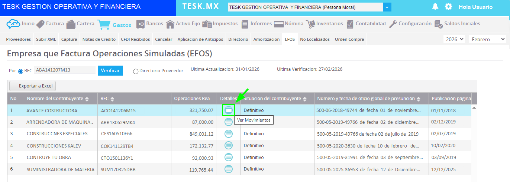Viewport: 510px width, 182px height.
Task: Click the Verificar button
Action: pyautogui.click(x=110, y=70)
